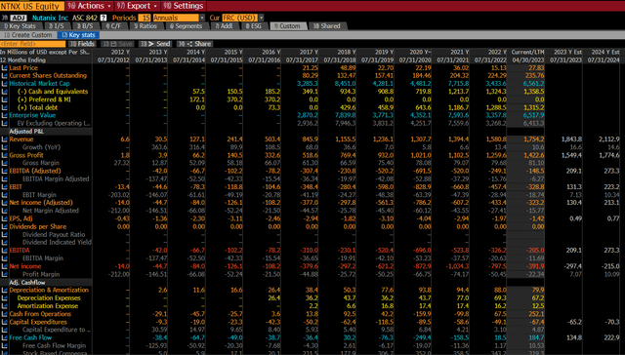Image resolution: width=625 pixels, height=355 pixels.
Task: Select the Nutanix Inc company name
Action: [x=50, y=18]
